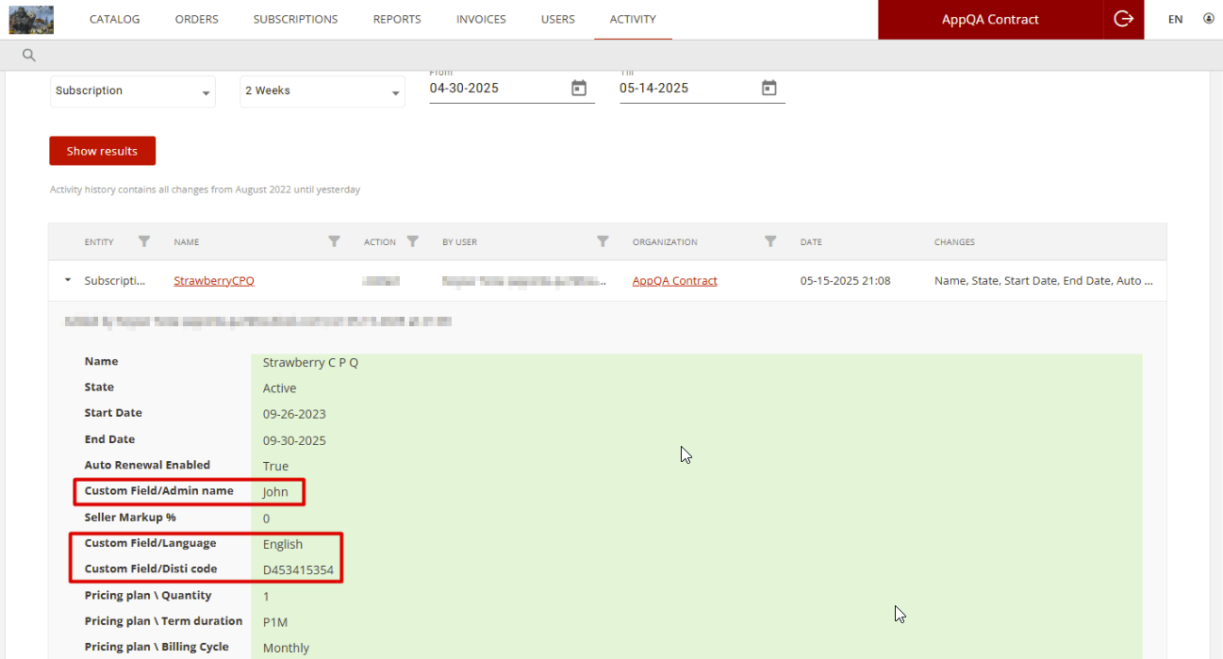1223x659 pixels.
Task: Select the Activity tab
Action: (x=633, y=19)
